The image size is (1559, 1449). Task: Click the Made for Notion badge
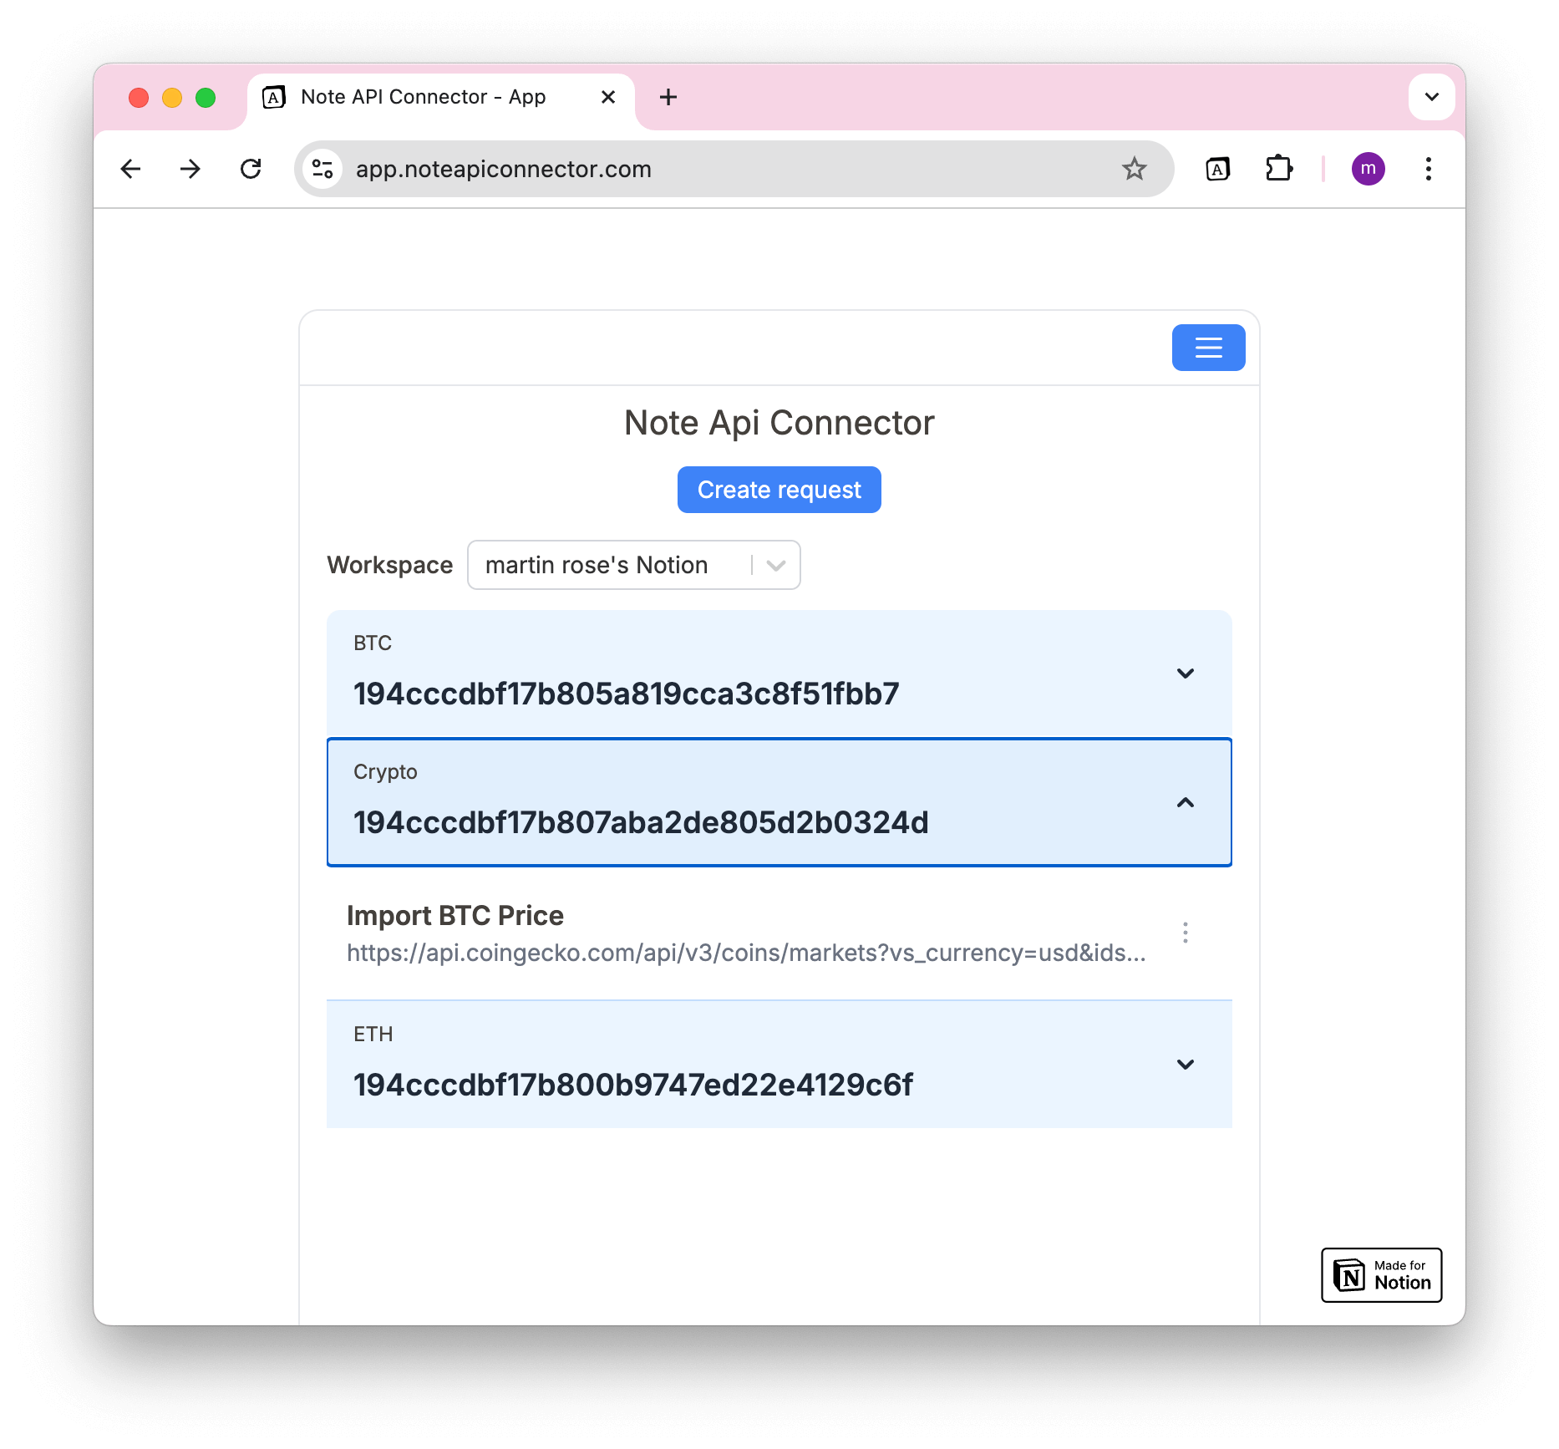pyautogui.click(x=1380, y=1274)
